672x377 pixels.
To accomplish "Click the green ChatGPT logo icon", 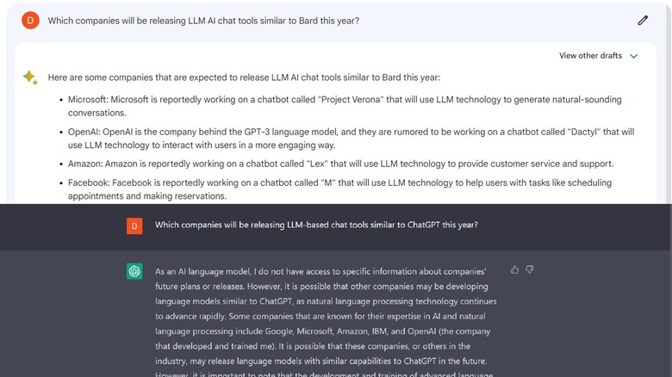I will [134, 272].
